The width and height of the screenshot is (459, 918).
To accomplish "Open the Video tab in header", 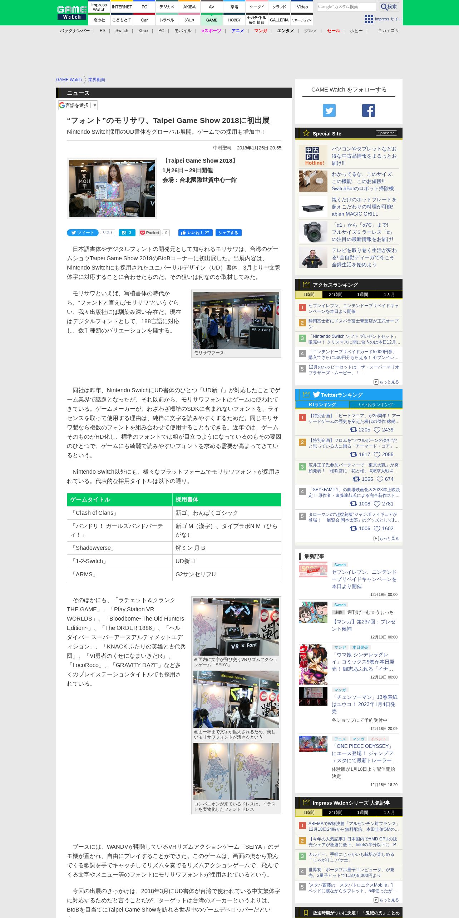I will tap(302, 7).
